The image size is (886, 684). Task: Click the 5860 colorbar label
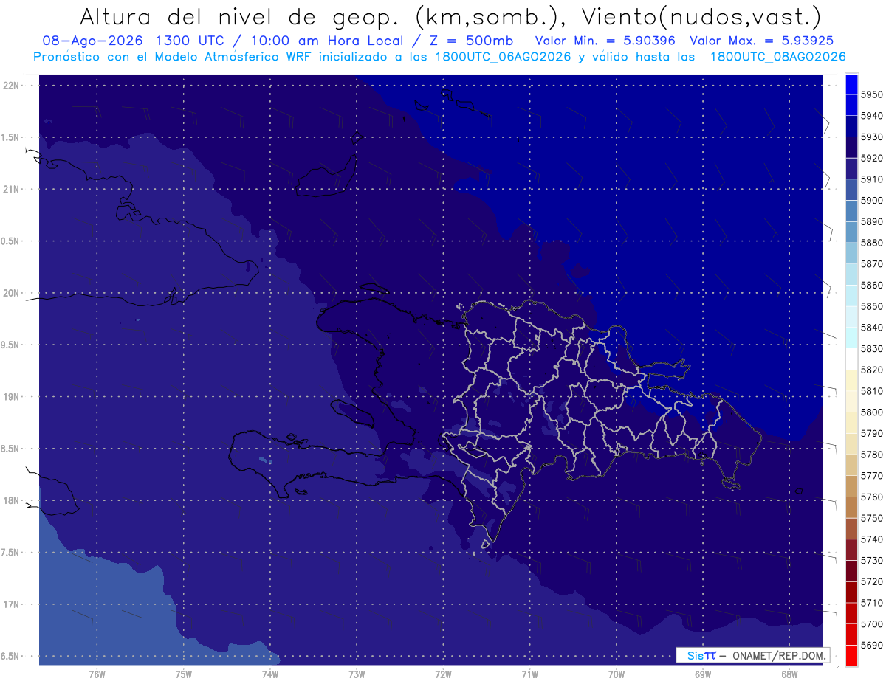[x=871, y=285]
